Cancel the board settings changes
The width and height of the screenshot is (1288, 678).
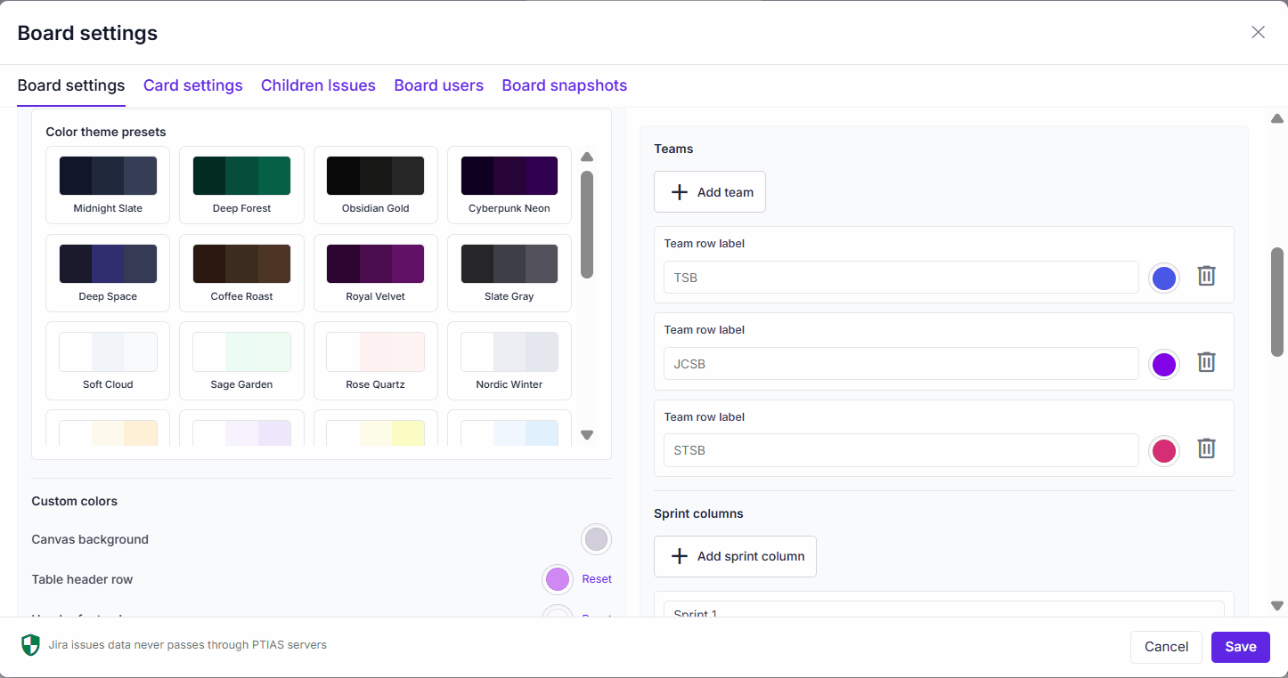coord(1166,647)
